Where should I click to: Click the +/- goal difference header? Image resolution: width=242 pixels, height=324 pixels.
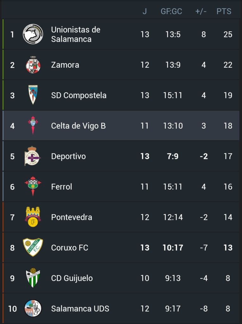click(201, 11)
